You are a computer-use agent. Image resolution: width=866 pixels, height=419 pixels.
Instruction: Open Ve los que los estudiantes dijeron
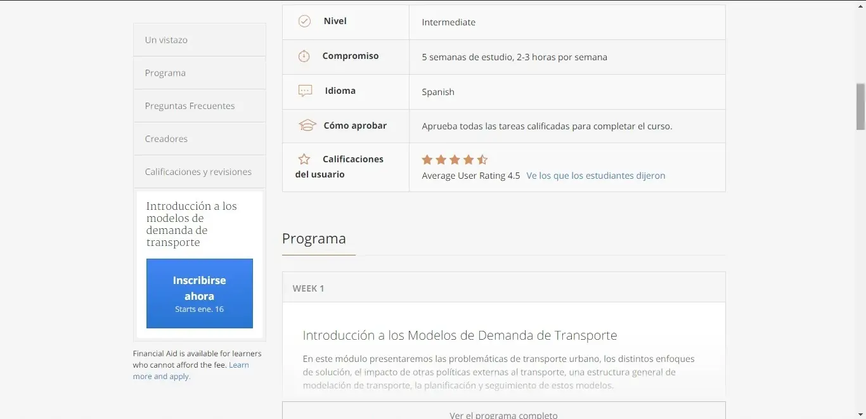596,176
